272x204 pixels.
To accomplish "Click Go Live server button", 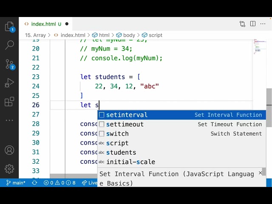I will [90, 183].
